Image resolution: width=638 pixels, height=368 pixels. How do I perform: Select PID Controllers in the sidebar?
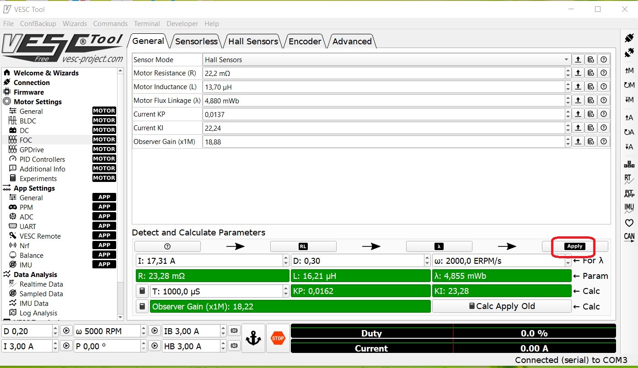pyautogui.click(x=42, y=159)
